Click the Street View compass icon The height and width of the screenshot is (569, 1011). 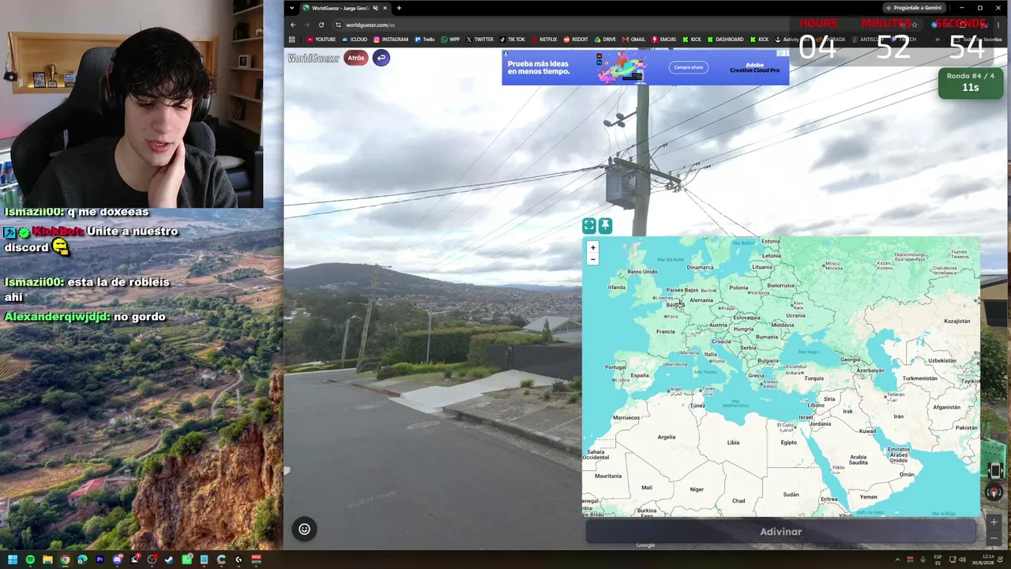click(x=994, y=492)
